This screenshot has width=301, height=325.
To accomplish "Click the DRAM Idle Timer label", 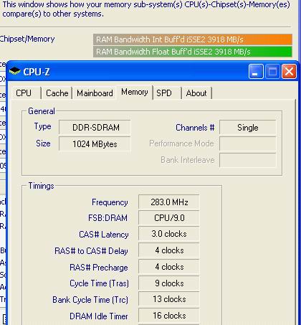I will (99, 316).
